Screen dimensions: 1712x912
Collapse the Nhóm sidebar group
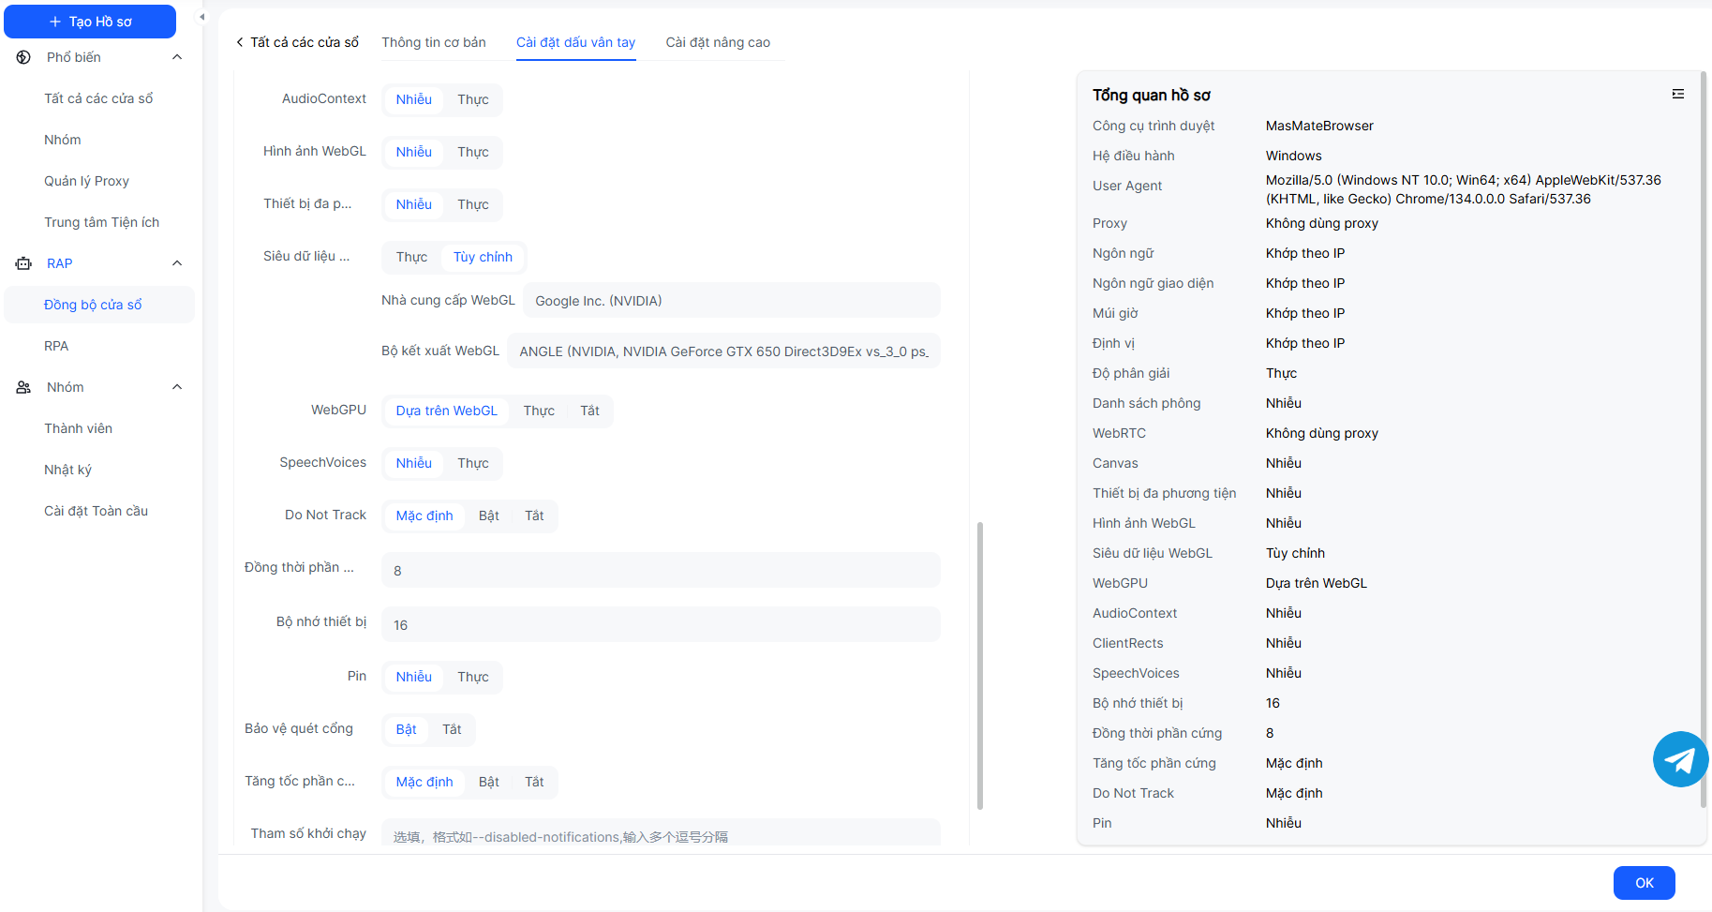click(177, 387)
